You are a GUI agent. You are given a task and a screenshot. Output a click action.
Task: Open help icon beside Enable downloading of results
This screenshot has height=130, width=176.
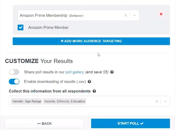tap(89, 82)
